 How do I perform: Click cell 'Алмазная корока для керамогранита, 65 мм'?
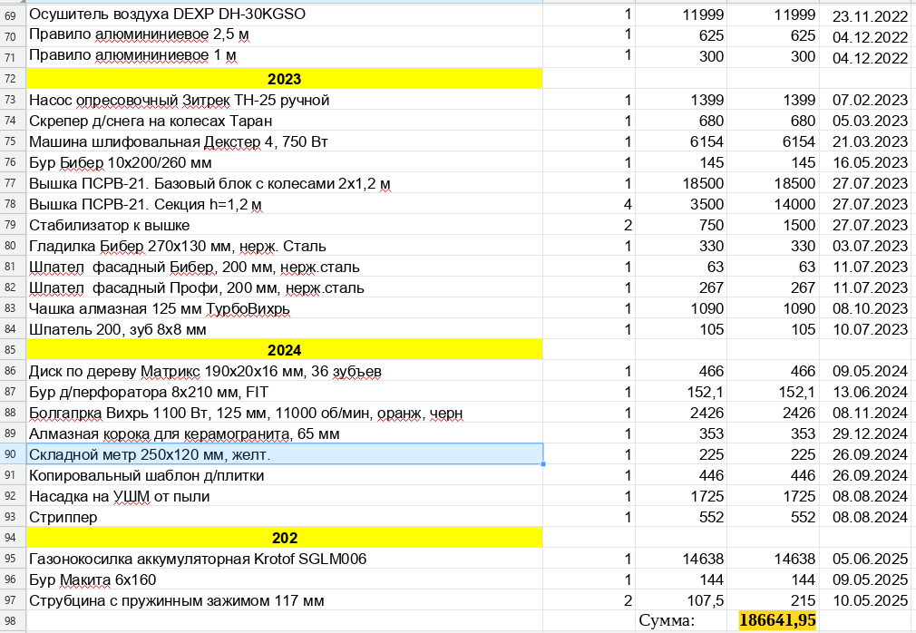tap(285, 433)
